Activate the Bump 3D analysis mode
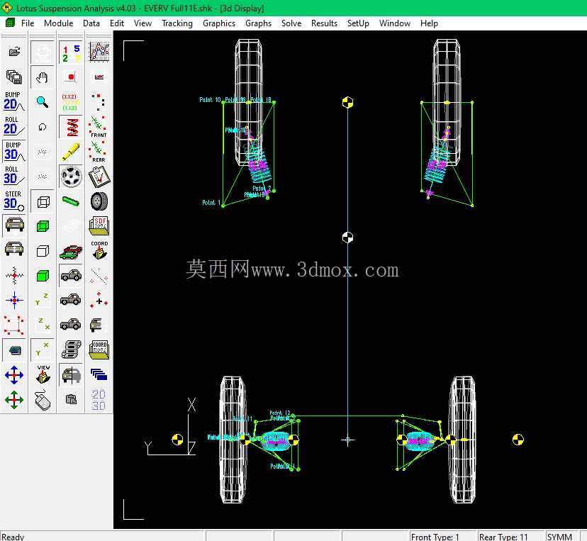Image resolution: width=587 pixels, height=541 pixels. (14, 151)
